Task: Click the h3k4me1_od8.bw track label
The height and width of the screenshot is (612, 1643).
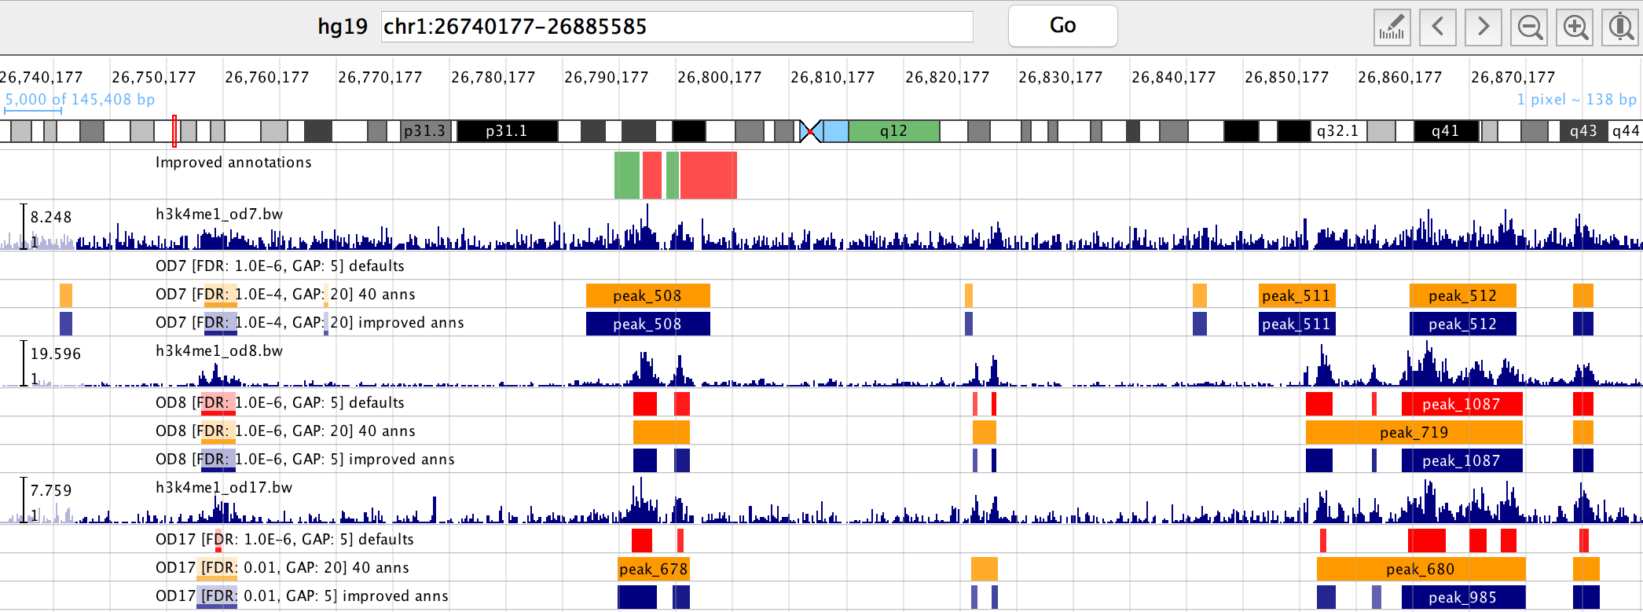Action: (x=219, y=350)
